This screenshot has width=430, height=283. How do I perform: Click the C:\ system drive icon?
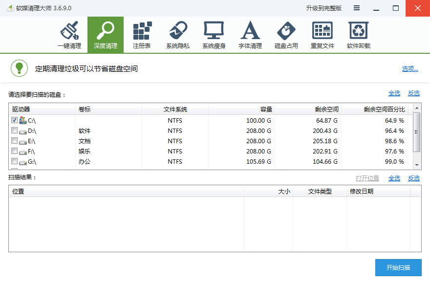click(23, 120)
